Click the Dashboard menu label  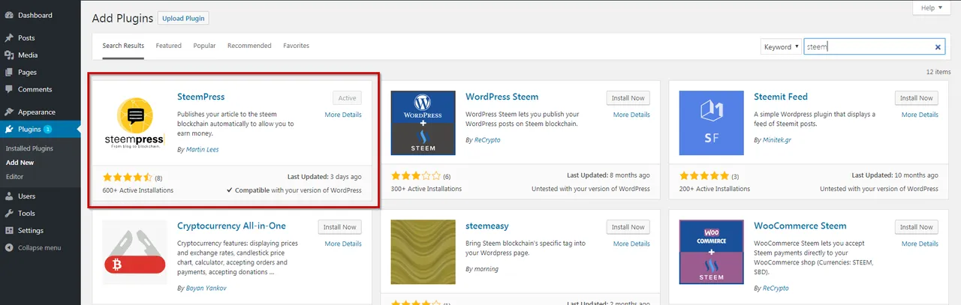coord(35,15)
